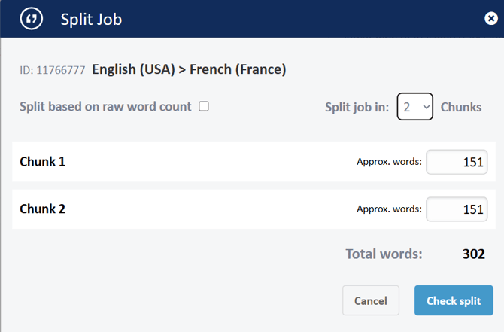The height and width of the screenshot is (332, 504).
Task: Select the Chunk 2 row label
Action: 43,209
